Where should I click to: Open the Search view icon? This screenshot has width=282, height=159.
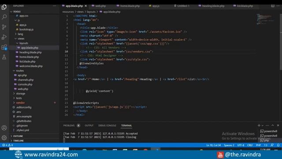click(4, 17)
